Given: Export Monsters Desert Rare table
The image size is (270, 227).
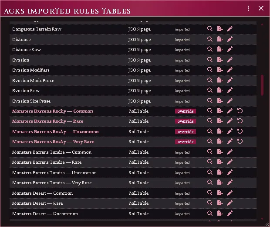Looking at the screenshot, I should click(220, 203).
